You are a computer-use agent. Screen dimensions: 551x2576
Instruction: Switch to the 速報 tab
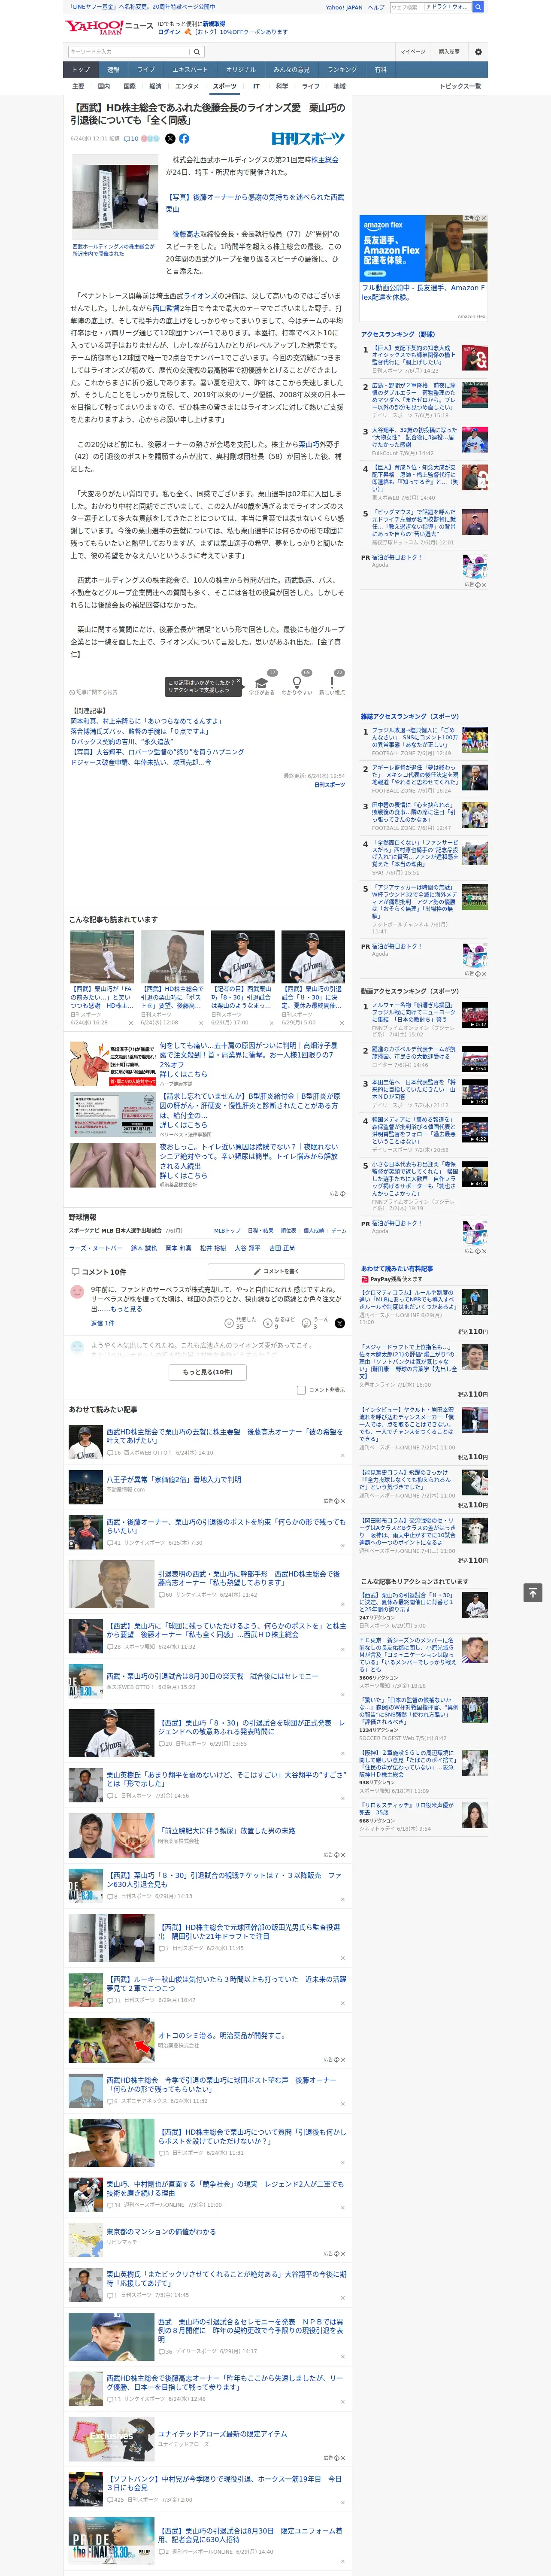(x=113, y=70)
